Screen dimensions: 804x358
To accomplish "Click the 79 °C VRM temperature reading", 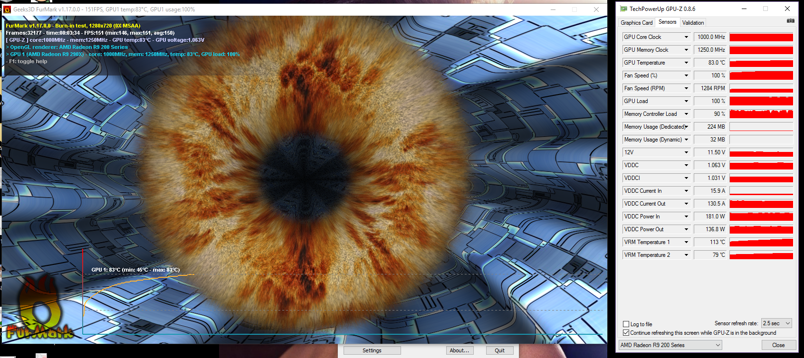I will point(710,255).
